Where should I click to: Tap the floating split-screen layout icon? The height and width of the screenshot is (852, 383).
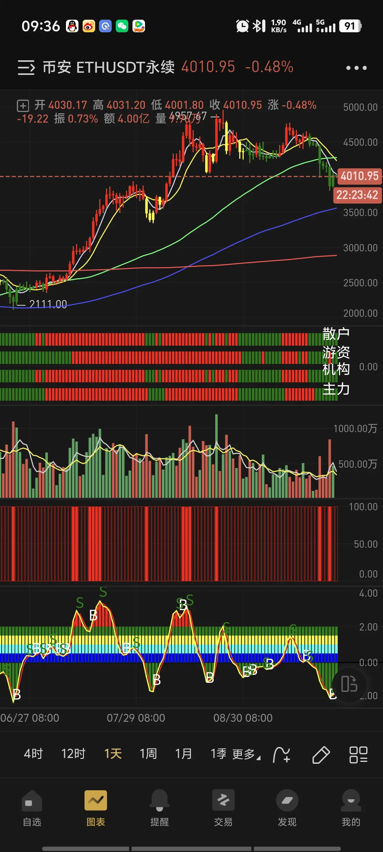tap(349, 684)
